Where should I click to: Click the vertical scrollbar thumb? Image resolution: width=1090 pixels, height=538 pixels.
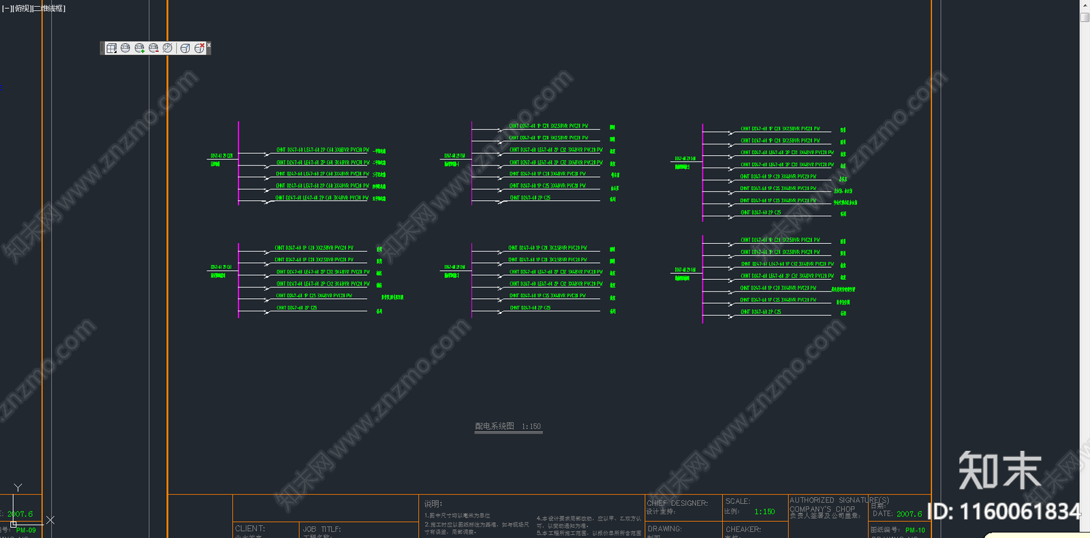pyautogui.click(x=1085, y=17)
